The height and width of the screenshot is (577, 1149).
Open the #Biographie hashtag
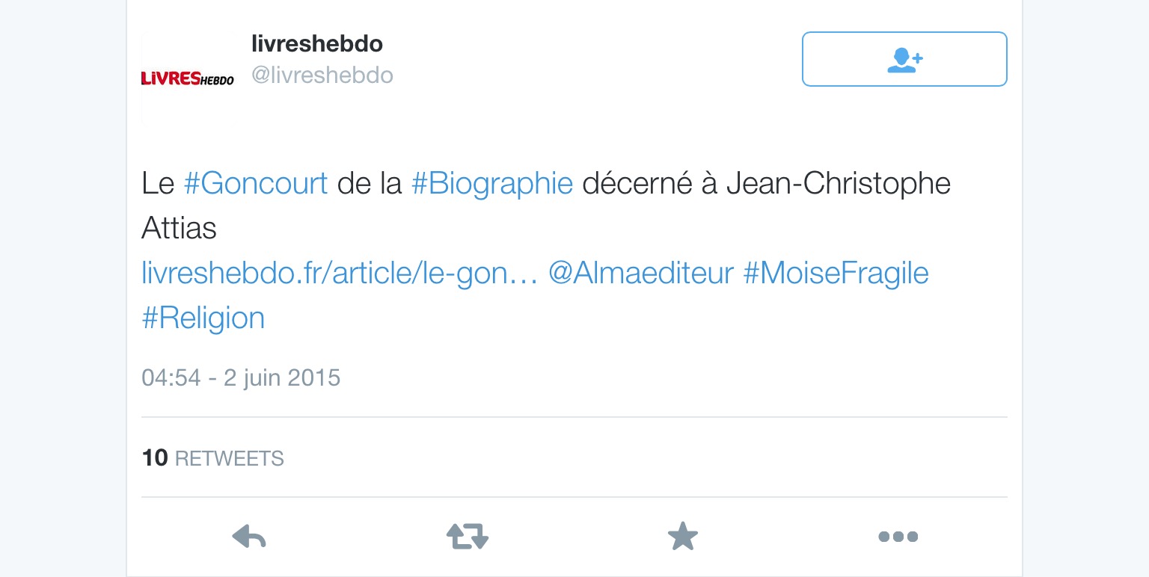pyautogui.click(x=492, y=183)
